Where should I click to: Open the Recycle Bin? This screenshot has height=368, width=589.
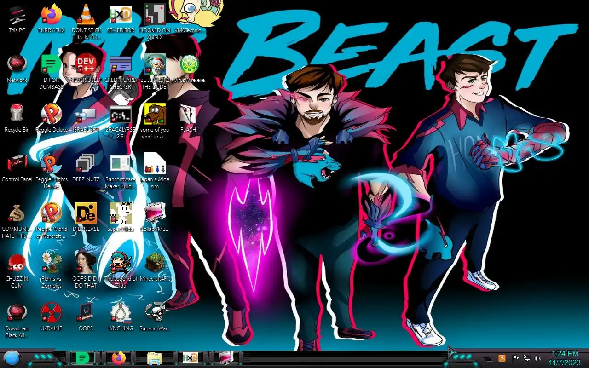tap(17, 118)
